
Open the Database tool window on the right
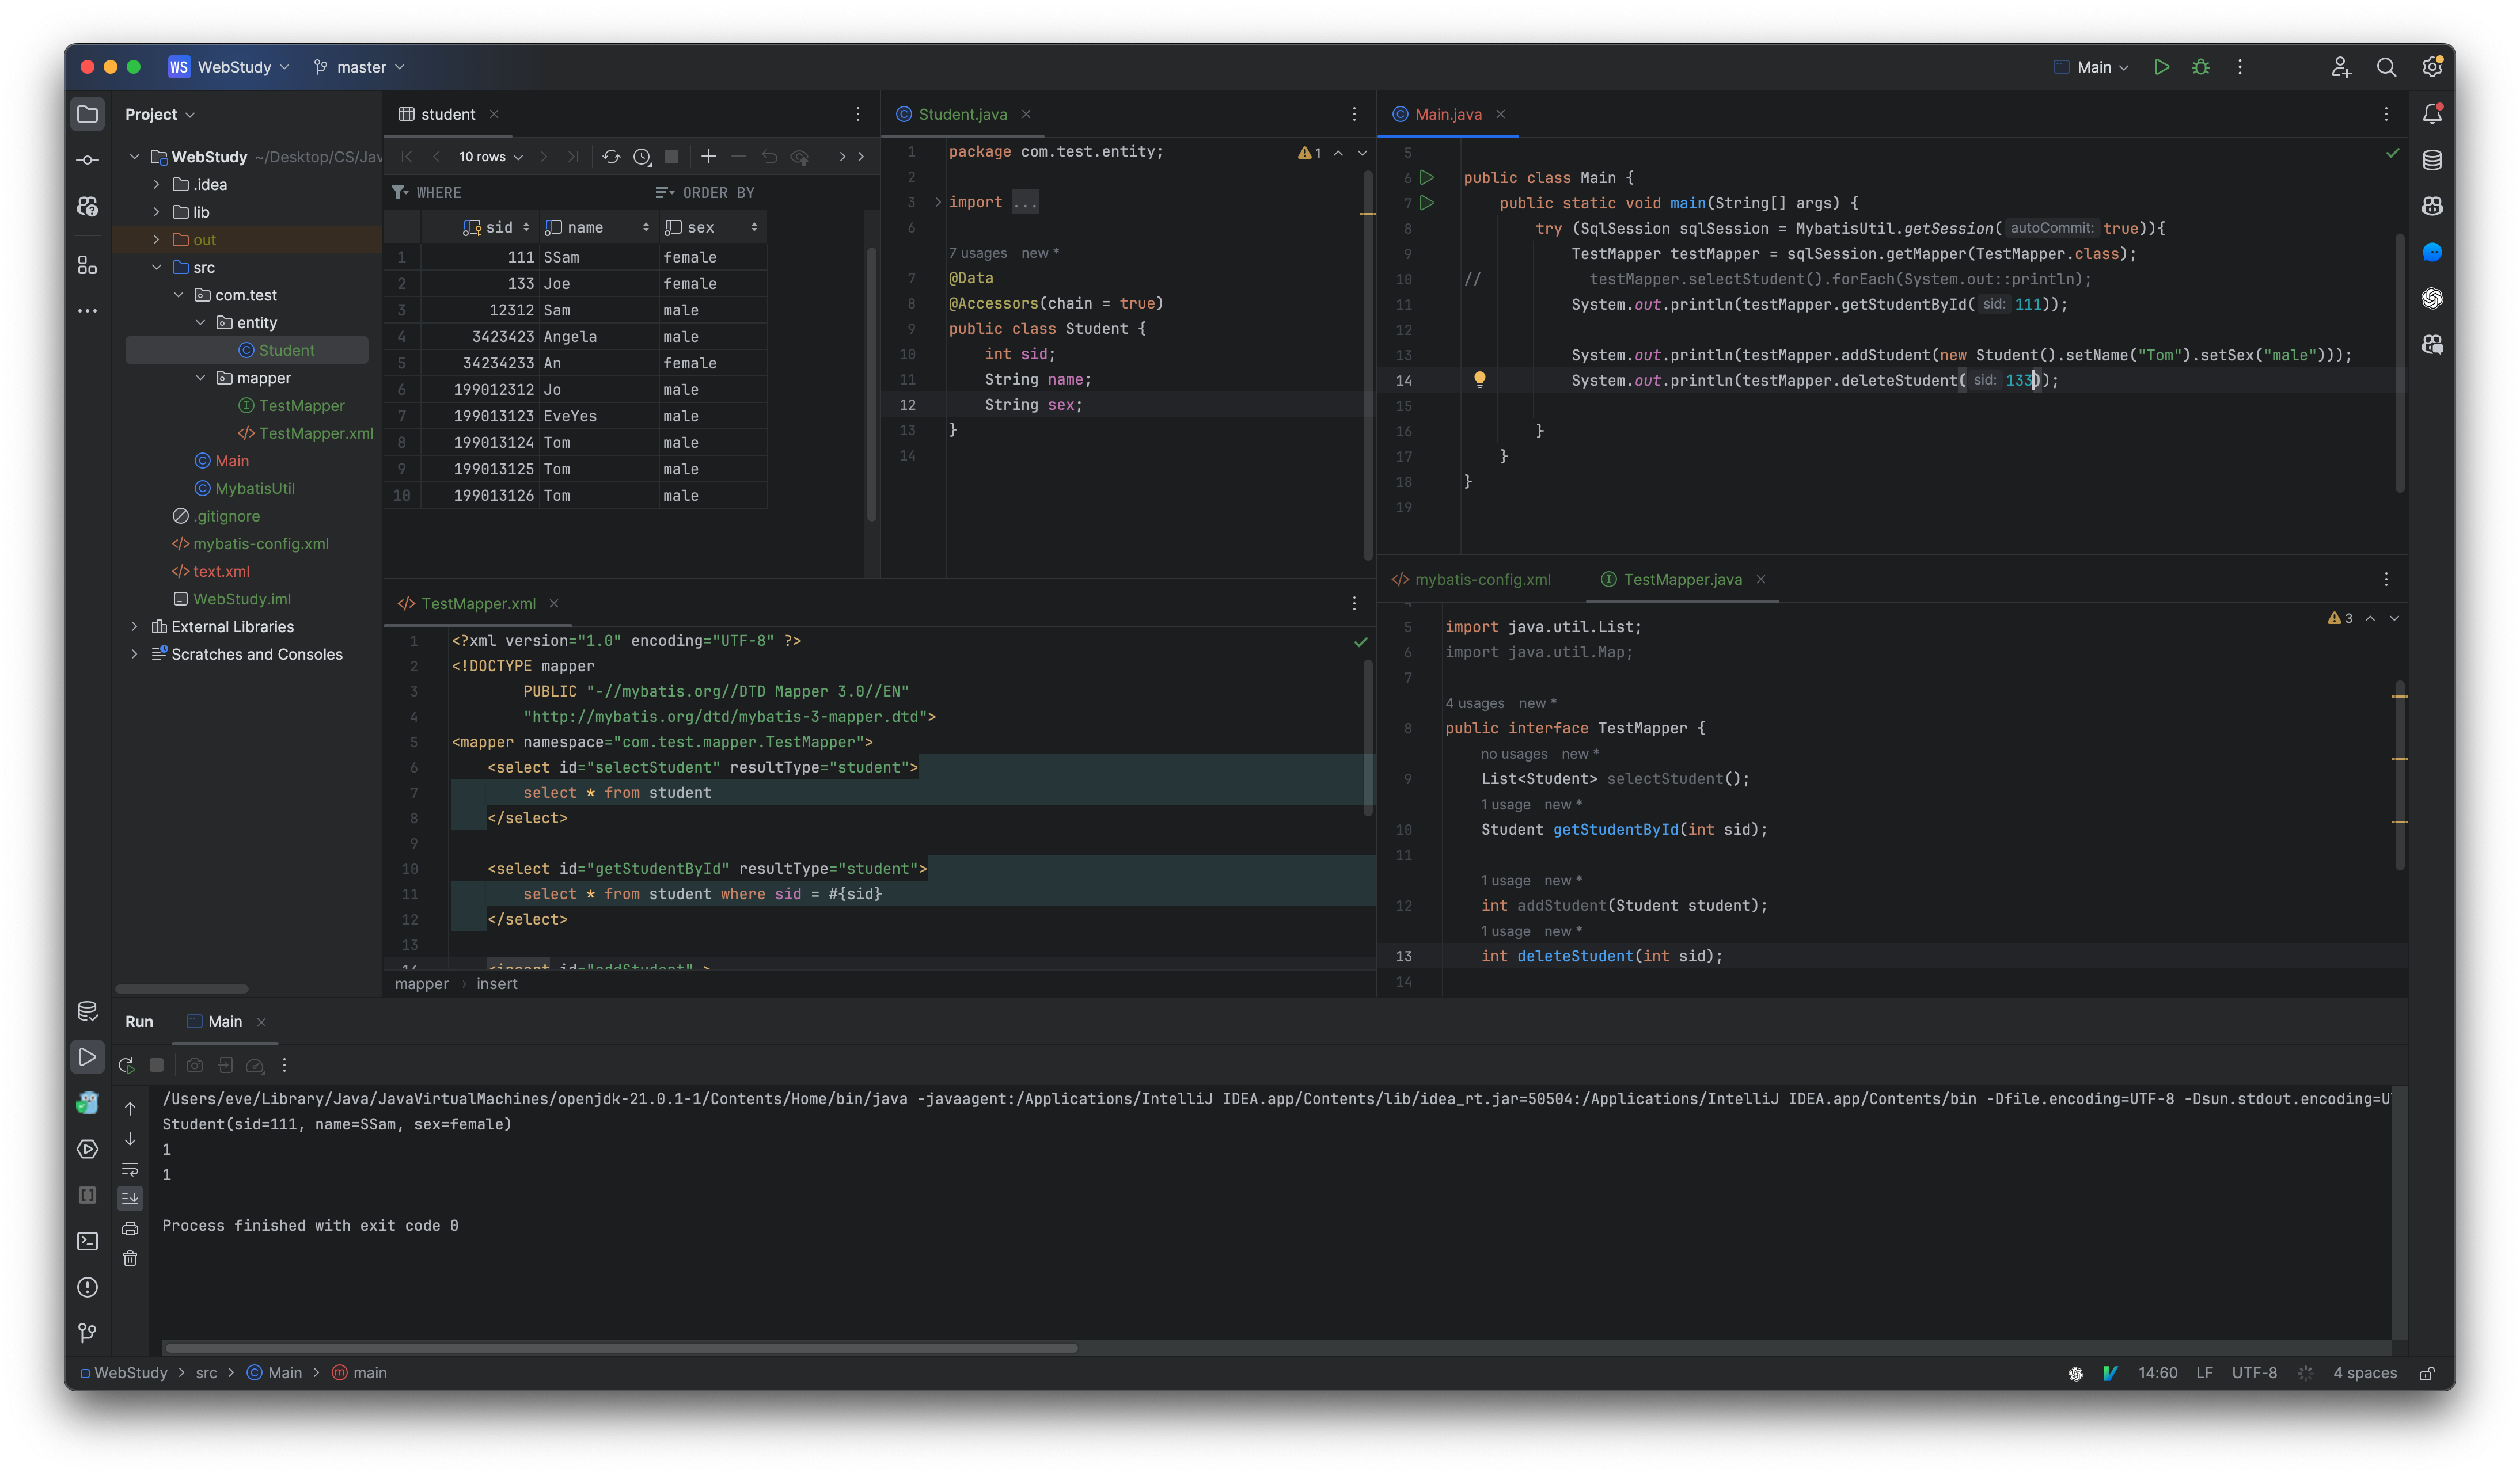2434,159
